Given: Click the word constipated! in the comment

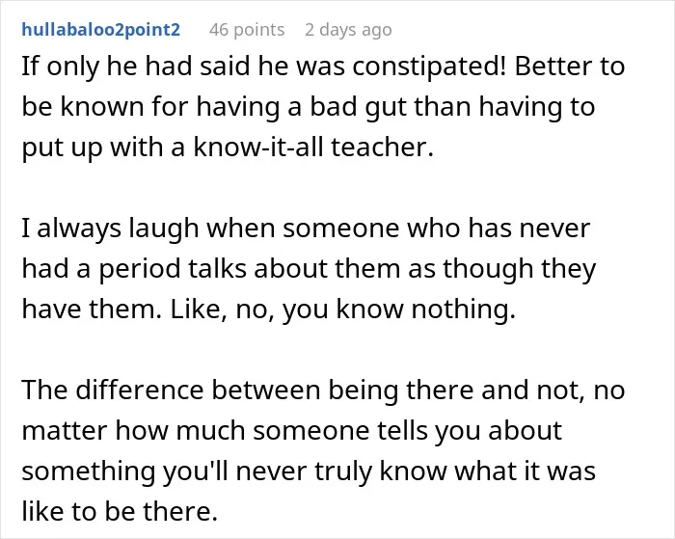Looking at the screenshot, I should click(430, 67).
